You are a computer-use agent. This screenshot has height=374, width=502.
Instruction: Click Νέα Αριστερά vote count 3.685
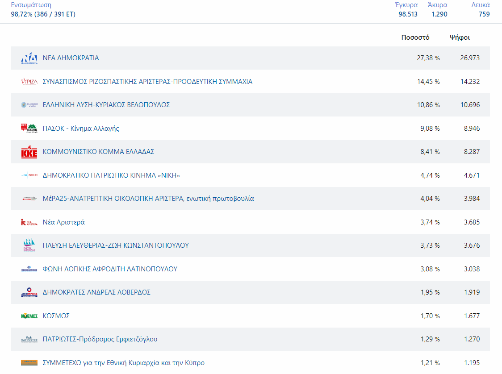[472, 222]
